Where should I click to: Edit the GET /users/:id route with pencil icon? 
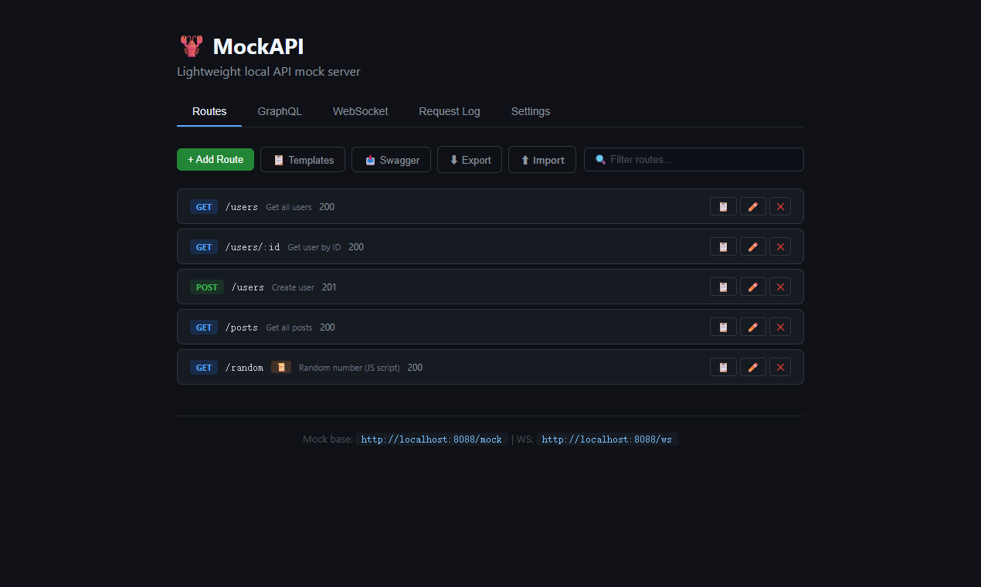pyautogui.click(x=752, y=246)
